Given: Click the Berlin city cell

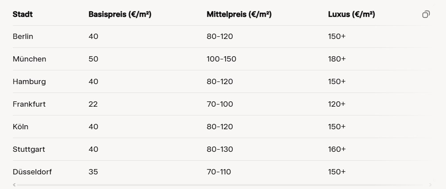Looking at the screenshot, I should pyautogui.click(x=23, y=36).
